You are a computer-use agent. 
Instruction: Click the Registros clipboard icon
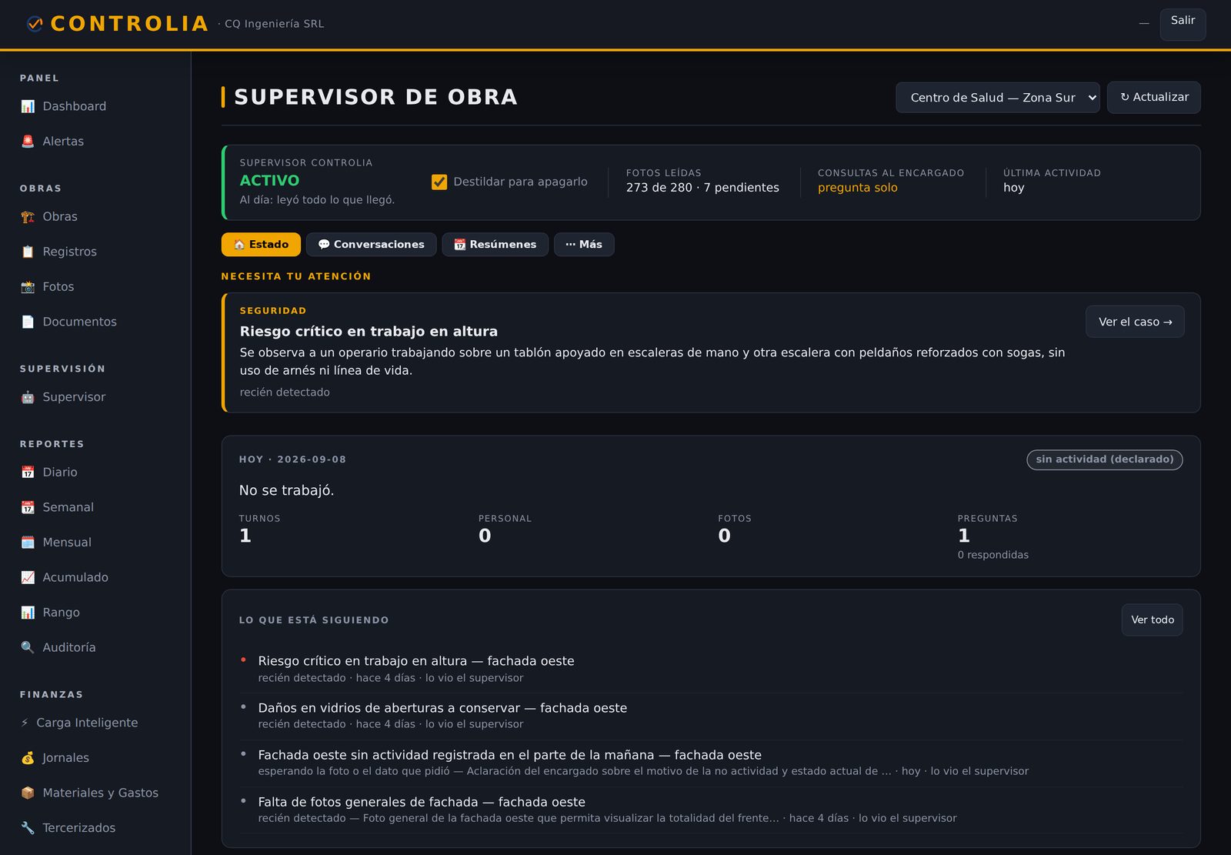click(28, 252)
